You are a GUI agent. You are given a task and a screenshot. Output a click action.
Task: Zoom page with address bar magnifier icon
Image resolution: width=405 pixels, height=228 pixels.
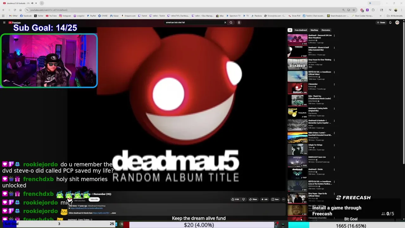(x=344, y=10)
